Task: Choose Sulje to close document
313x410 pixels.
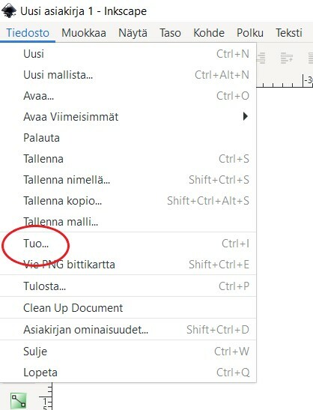Action: (x=128, y=352)
